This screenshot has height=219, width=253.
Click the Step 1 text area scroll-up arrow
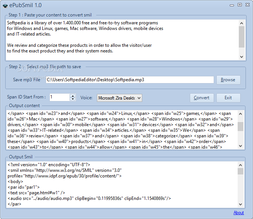click(x=241, y=23)
